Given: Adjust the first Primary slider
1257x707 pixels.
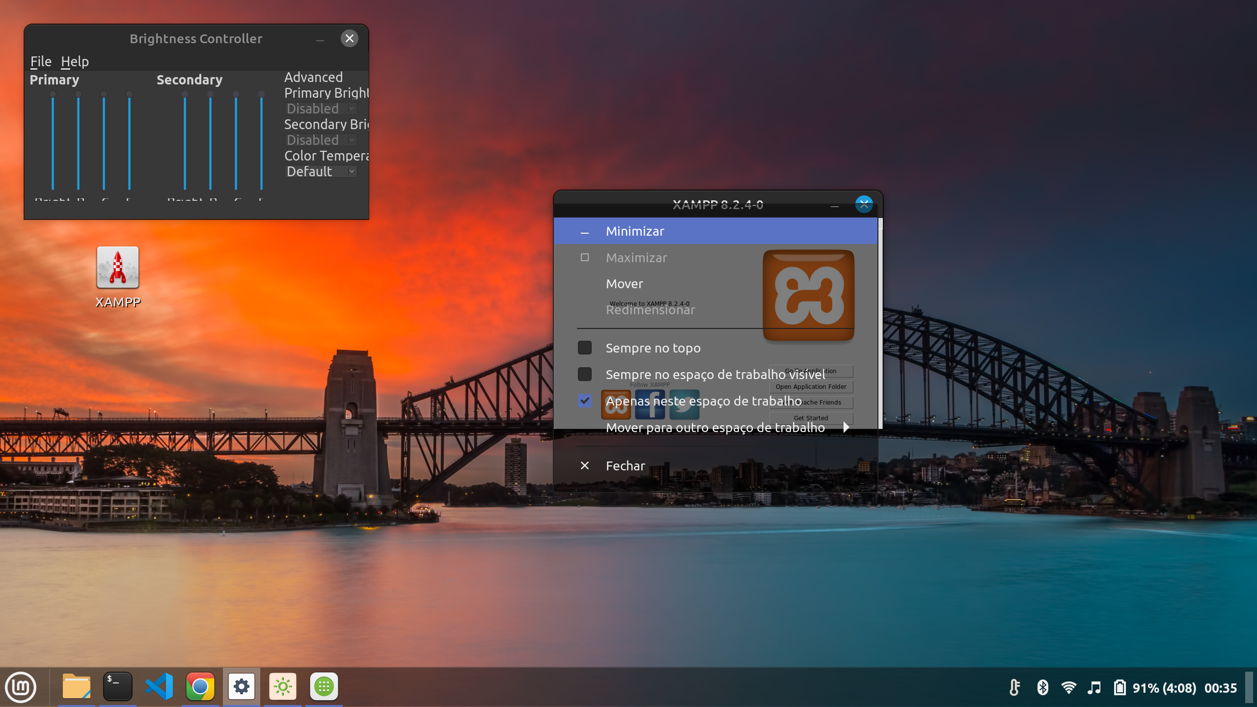Looking at the screenshot, I should point(53,141).
